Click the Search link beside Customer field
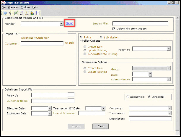 coord(69,43)
